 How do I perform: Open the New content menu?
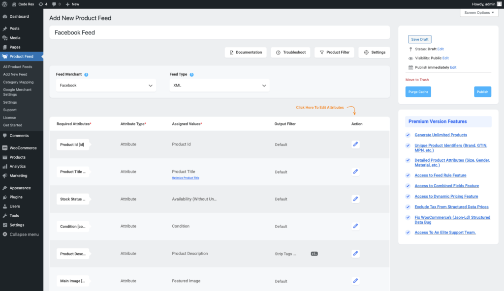[x=72, y=4]
